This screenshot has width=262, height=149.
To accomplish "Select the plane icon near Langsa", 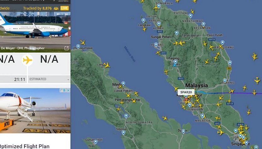I will (x=107, y=65).
